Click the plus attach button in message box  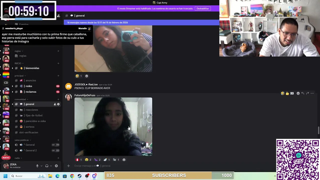pyautogui.click(x=68, y=166)
